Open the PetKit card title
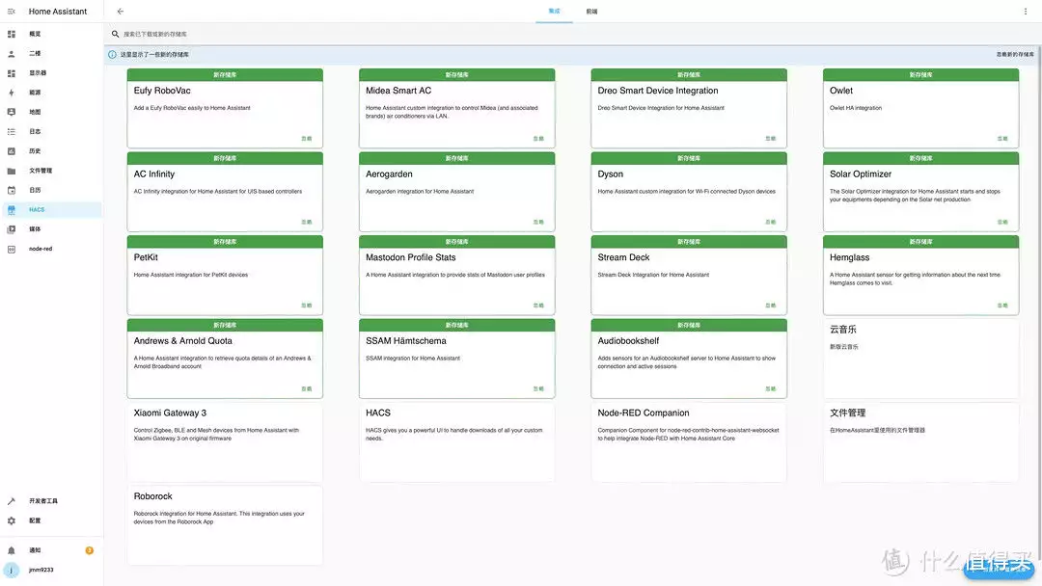Viewport: 1042px width, 586px height. [146, 257]
